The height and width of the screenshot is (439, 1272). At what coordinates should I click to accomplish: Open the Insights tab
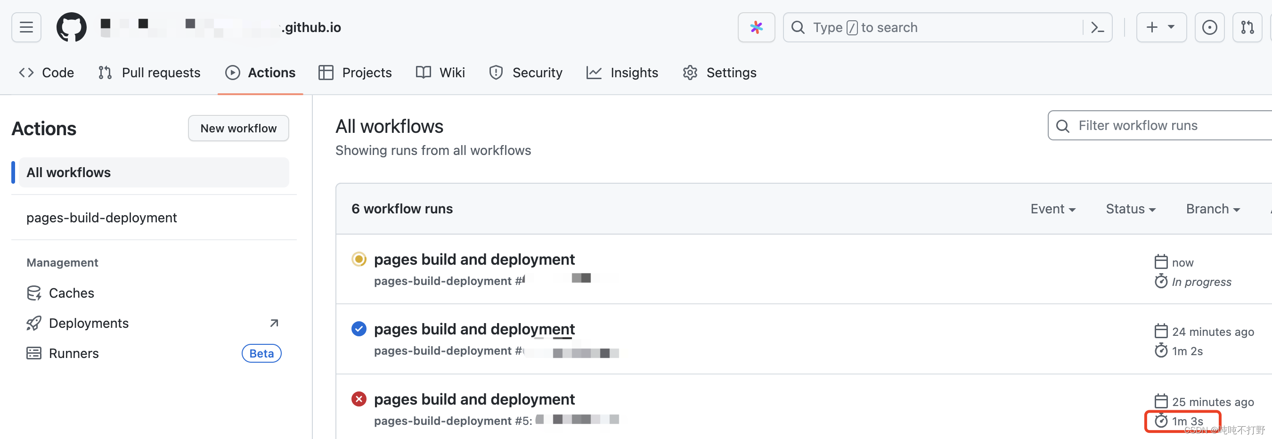(x=622, y=73)
